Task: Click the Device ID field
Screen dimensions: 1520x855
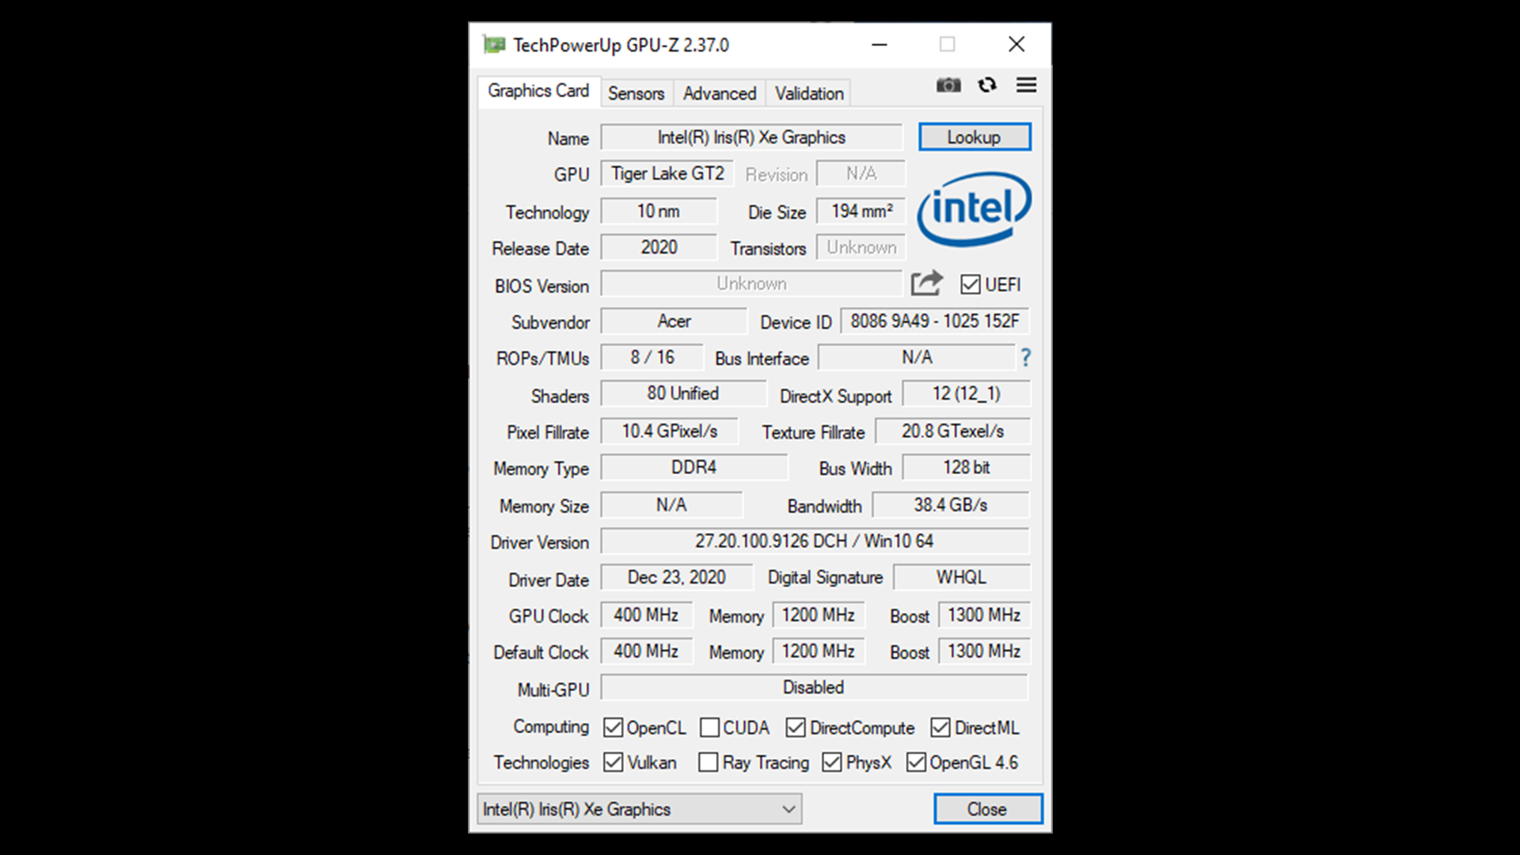Action: (934, 321)
